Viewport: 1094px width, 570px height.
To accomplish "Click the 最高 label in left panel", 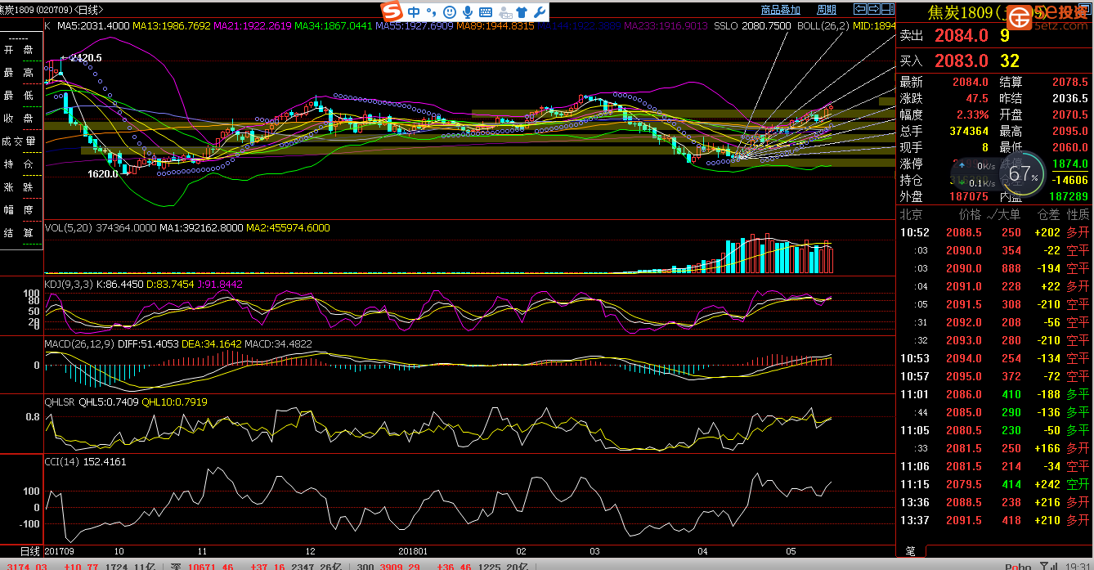I will (20, 74).
